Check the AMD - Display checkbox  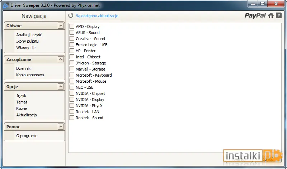72,26
